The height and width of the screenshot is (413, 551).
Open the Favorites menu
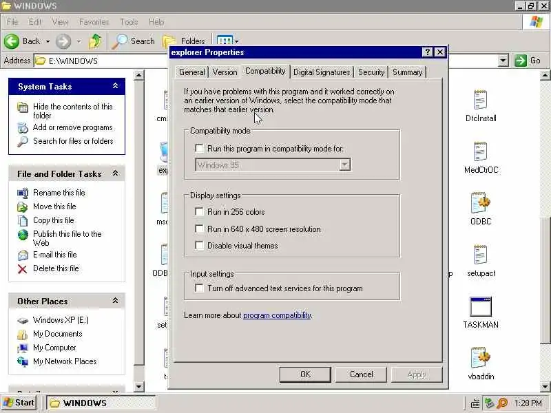[94, 22]
